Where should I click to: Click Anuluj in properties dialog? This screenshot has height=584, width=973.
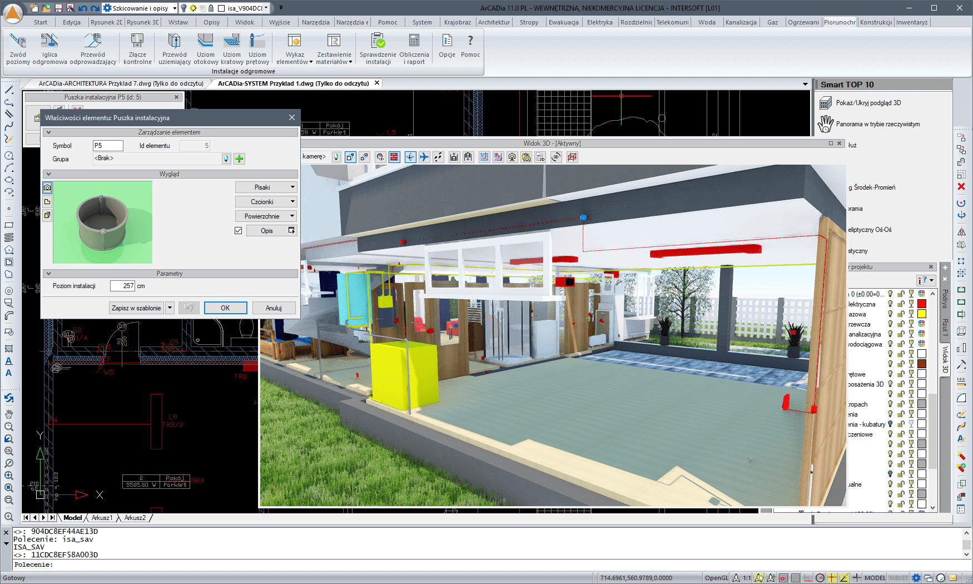coord(274,308)
